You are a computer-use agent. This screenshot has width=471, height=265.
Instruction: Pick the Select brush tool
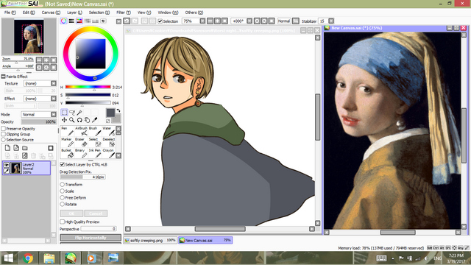tap(95, 142)
